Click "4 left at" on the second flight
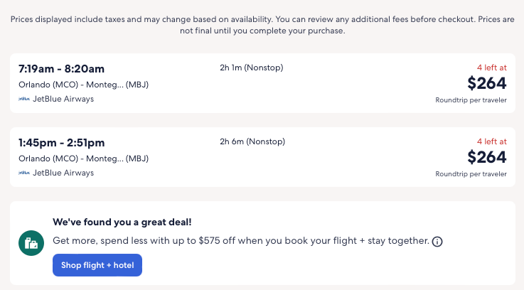This screenshot has height=290, width=524. [x=491, y=141]
